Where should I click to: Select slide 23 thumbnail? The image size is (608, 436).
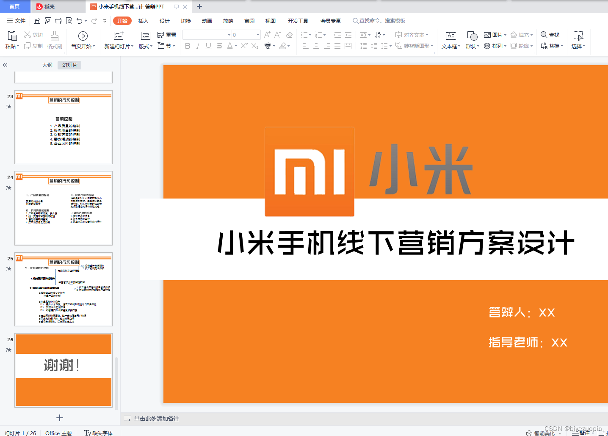tap(64, 127)
